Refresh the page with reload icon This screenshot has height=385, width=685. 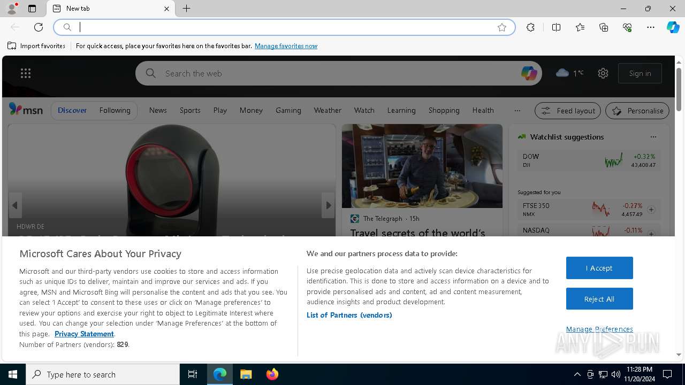(x=39, y=27)
